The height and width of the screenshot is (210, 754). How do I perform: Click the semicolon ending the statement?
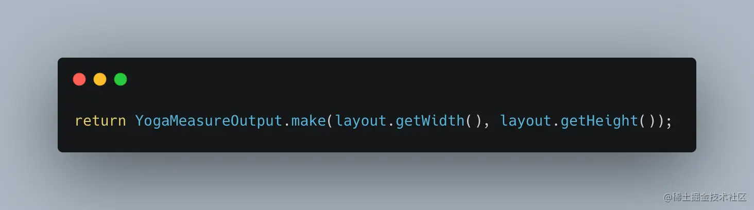tap(668, 122)
